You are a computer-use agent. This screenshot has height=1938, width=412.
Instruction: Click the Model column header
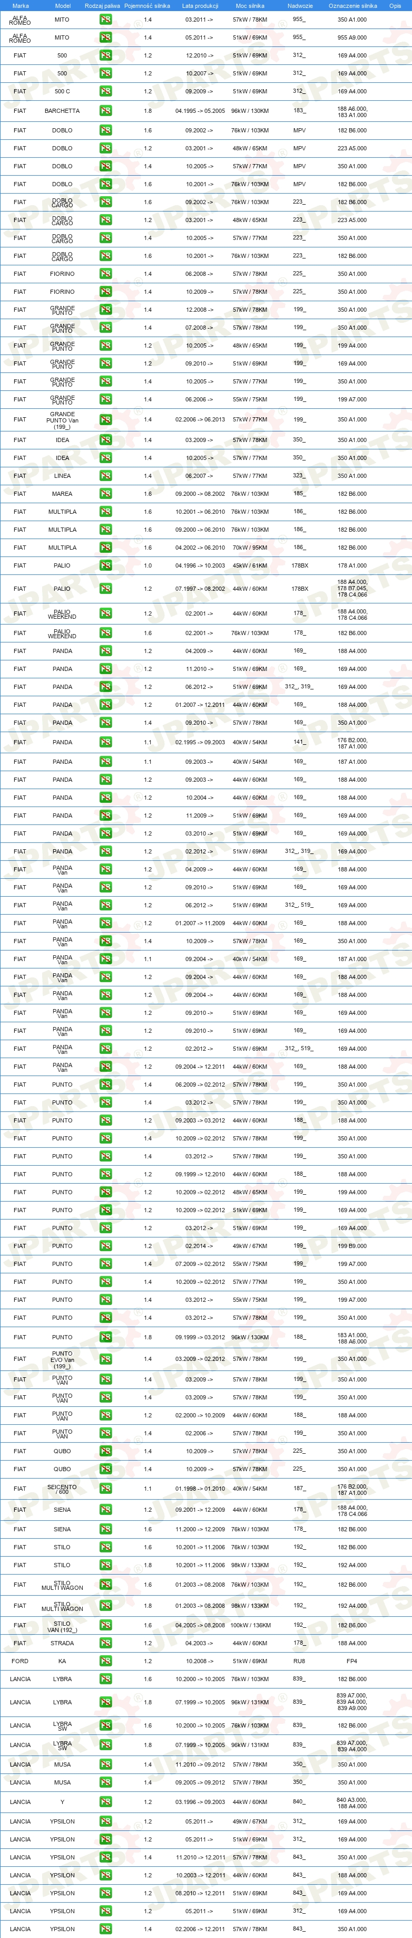(62, 5)
